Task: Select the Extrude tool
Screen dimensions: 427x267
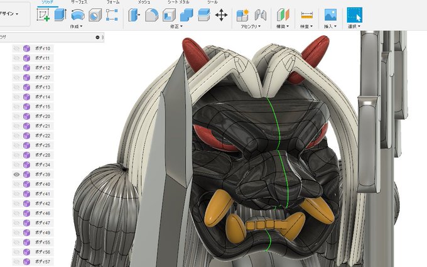Action: coord(60,14)
